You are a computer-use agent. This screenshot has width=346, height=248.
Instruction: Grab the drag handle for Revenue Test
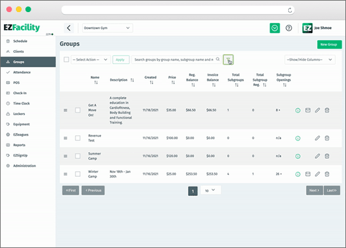click(66, 138)
